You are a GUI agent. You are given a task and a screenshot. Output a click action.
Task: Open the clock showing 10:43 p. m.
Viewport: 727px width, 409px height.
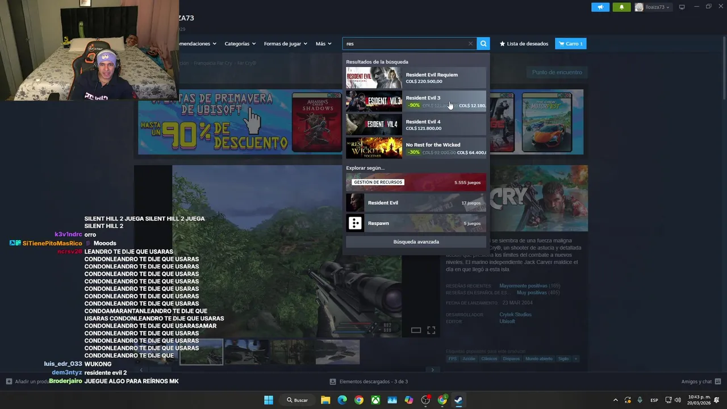point(699,400)
